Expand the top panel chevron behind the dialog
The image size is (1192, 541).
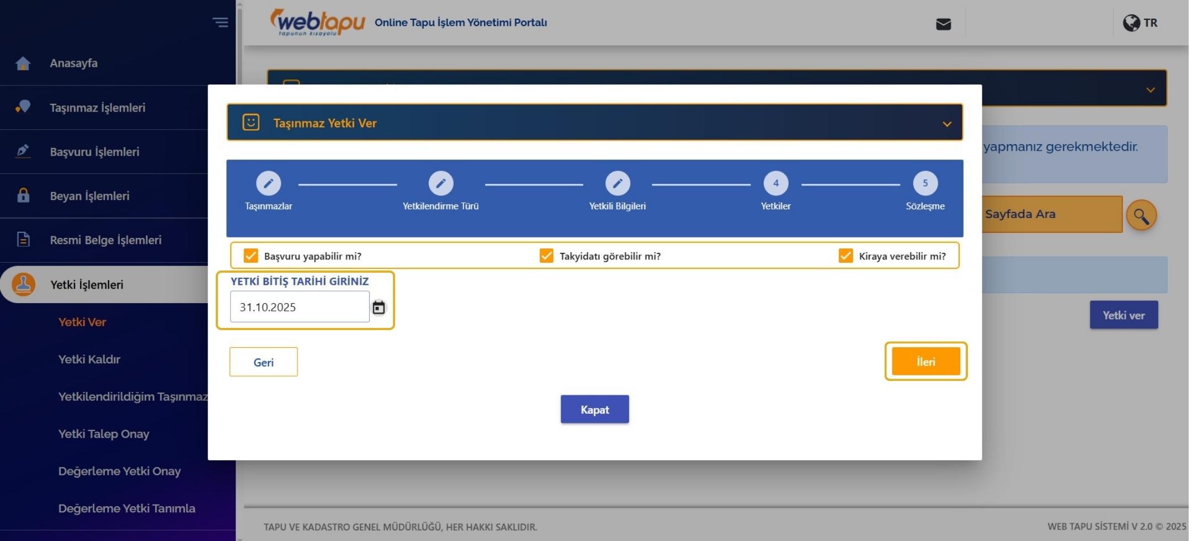[1151, 88]
